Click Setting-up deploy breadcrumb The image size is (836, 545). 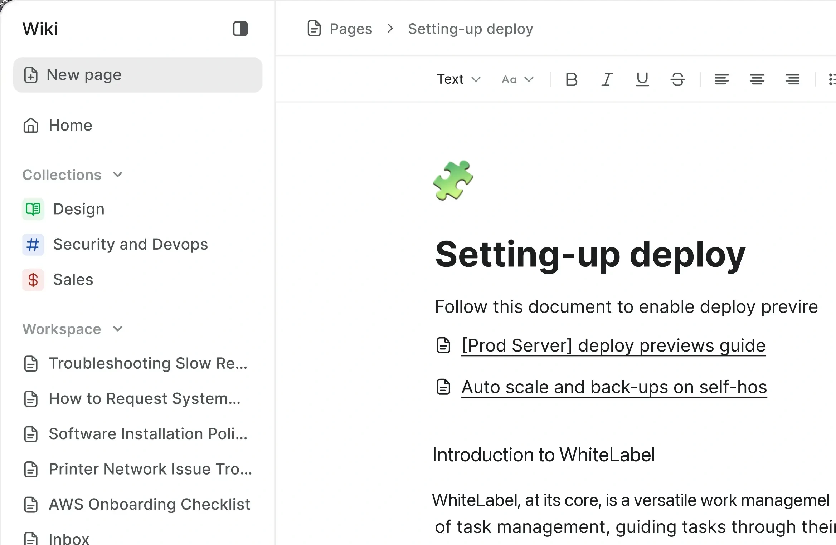[x=471, y=29]
